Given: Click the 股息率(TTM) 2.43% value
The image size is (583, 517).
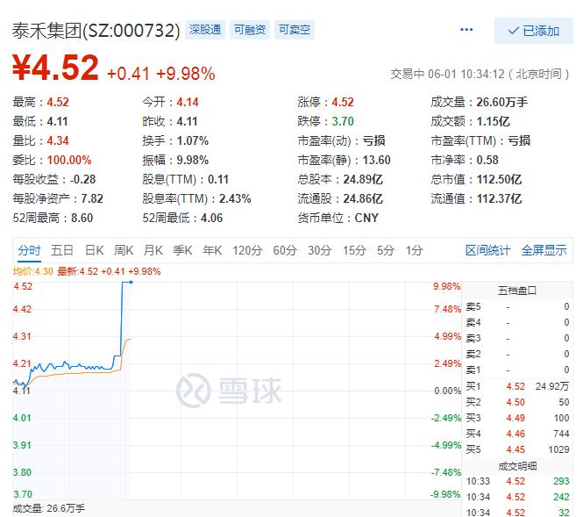Looking at the screenshot, I should 235,198.
